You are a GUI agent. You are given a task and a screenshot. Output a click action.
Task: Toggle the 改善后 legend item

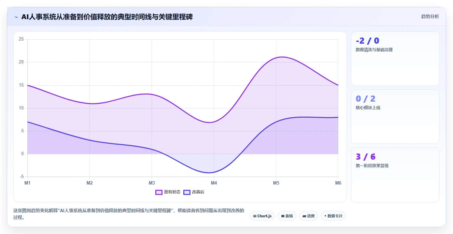194,192
